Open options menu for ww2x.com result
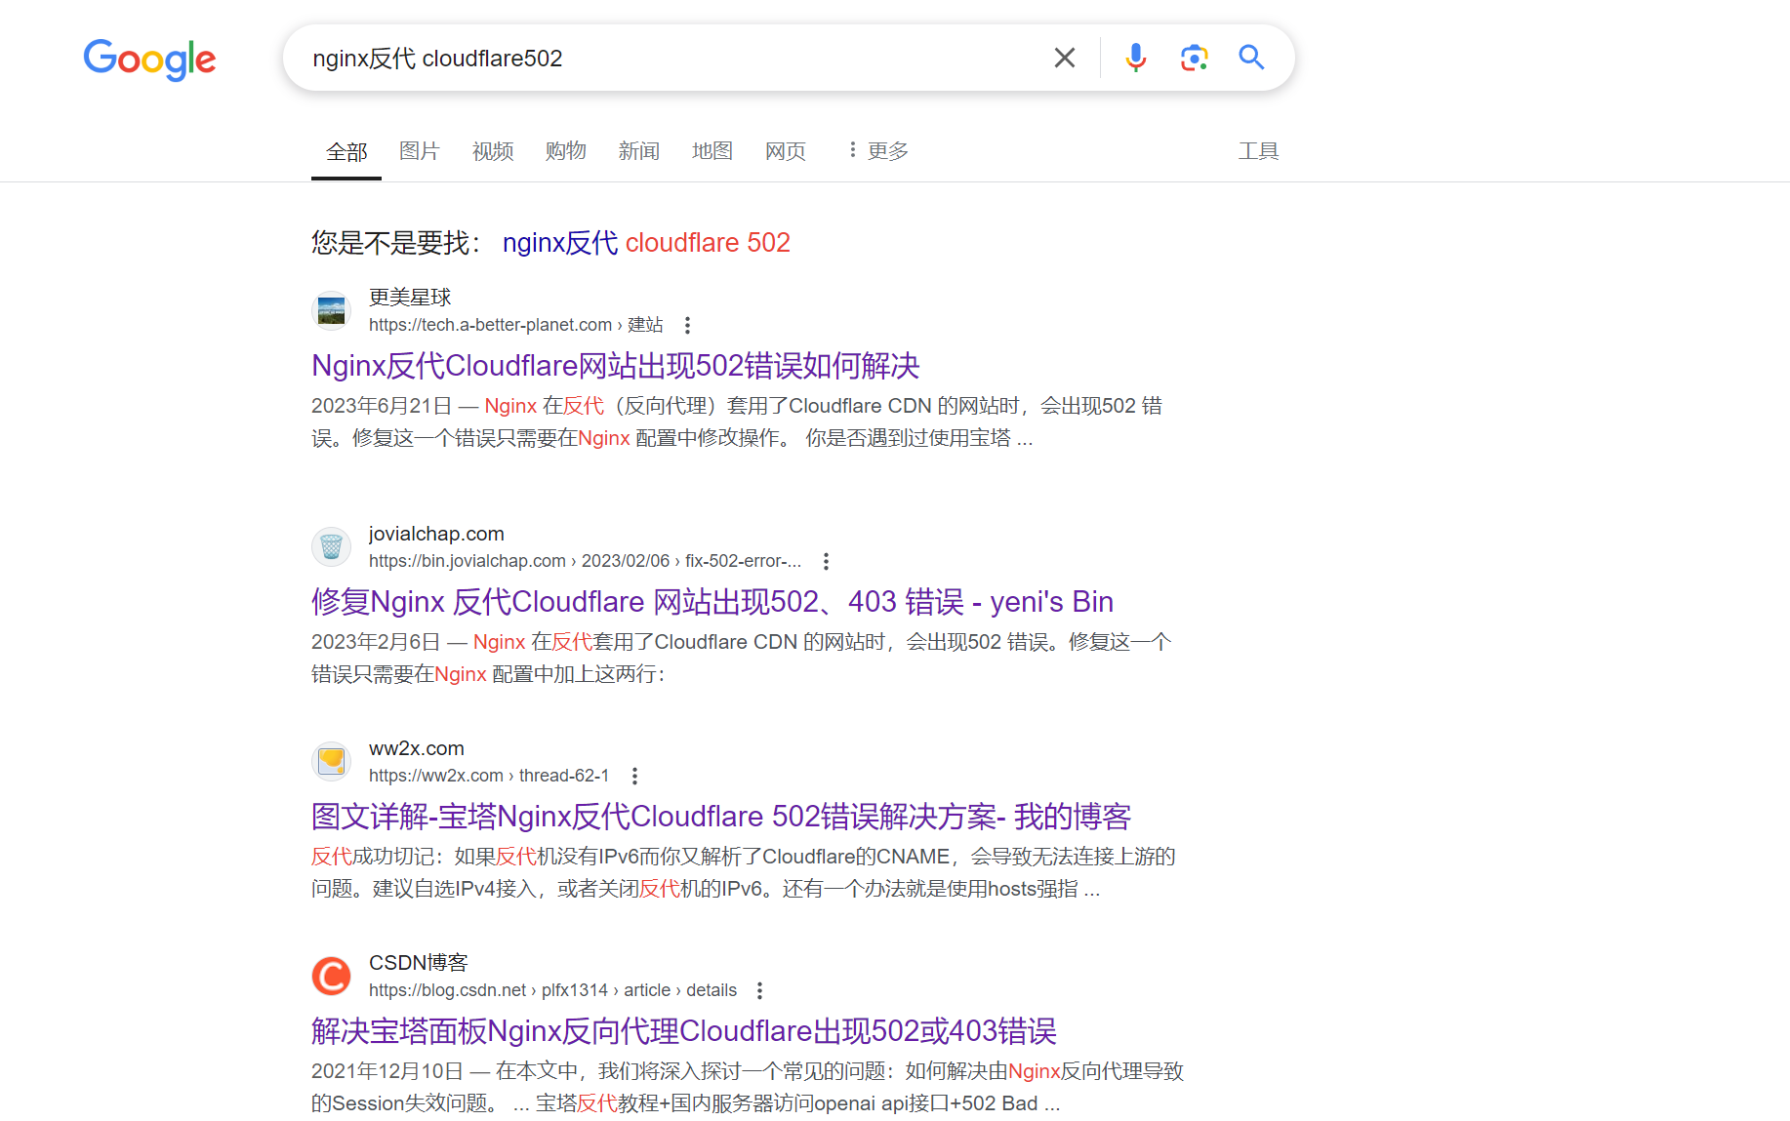Viewport: 1790px width, 1121px height. pos(634,776)
